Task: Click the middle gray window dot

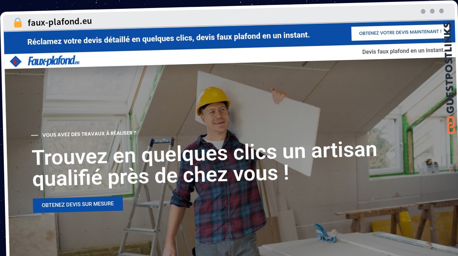Action: pos(432,11)
